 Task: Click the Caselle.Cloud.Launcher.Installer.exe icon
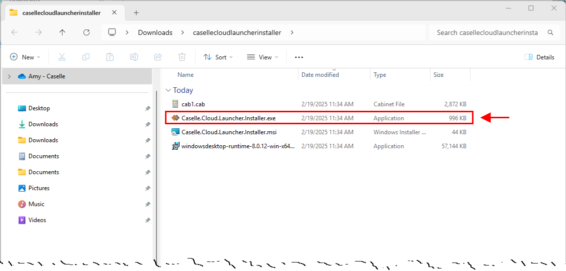[175, 118]
